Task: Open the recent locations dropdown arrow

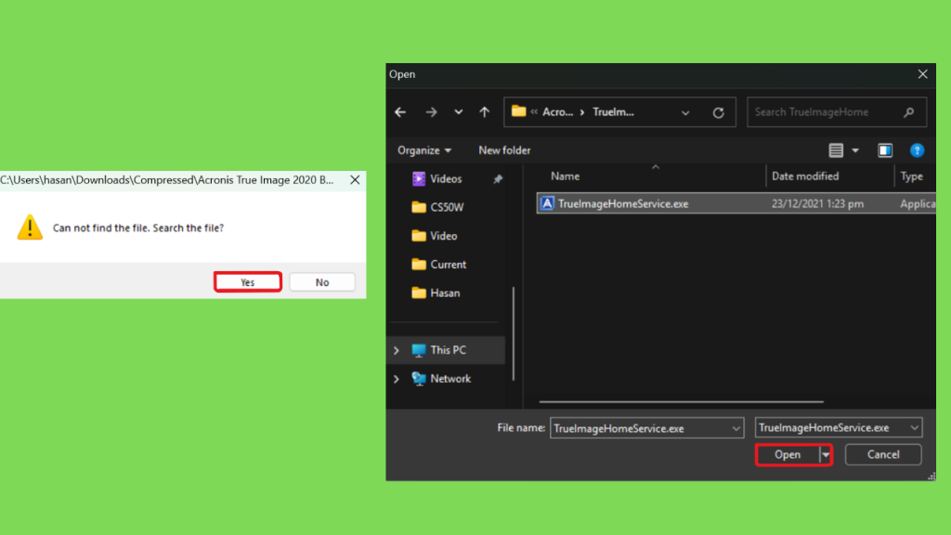Action: 459,112
